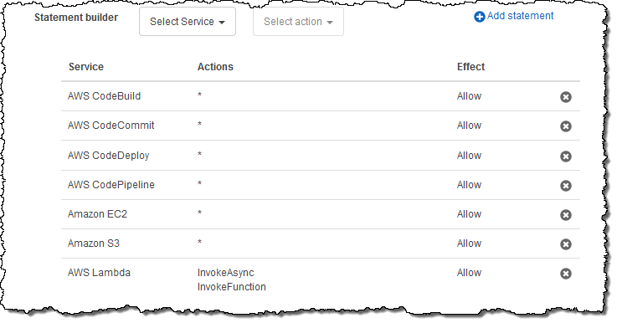This screenshot has height=323, width=617.
Task: Open the Select Service dropdown
Action: coord(188,22)
